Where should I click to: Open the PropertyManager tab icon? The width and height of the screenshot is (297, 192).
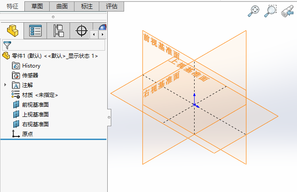pos(35,31)
